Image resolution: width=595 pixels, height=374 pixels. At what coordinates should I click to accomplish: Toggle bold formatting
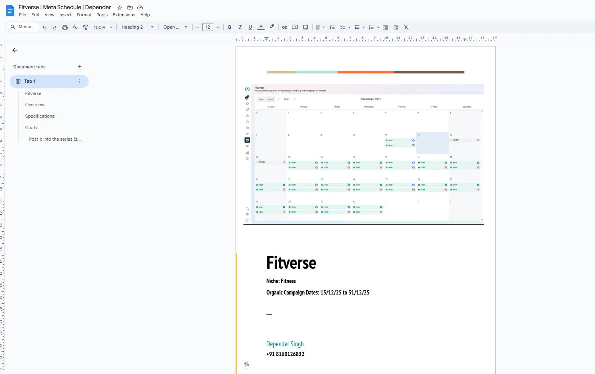point(230,27)
